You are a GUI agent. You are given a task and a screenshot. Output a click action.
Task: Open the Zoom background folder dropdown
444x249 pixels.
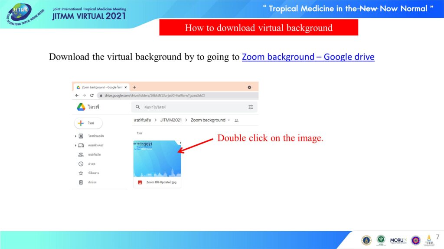[x=229, y=120]
